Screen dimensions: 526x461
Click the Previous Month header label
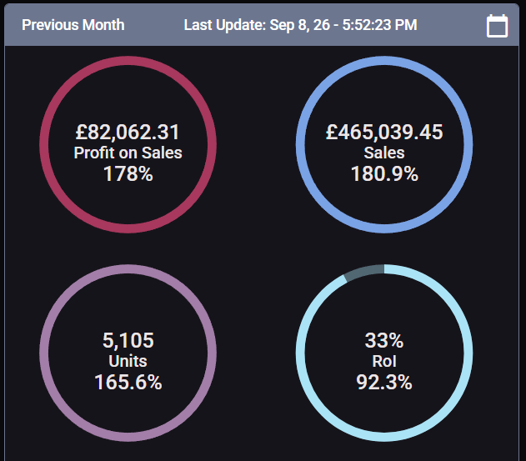(x=73, y=25)
